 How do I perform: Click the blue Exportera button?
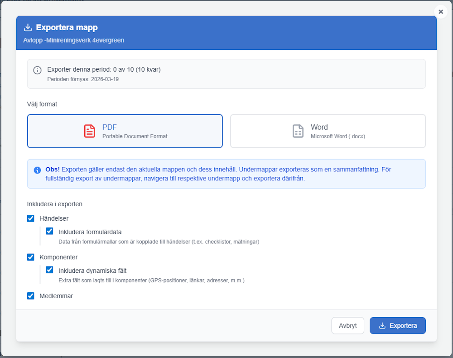point(398,326)
